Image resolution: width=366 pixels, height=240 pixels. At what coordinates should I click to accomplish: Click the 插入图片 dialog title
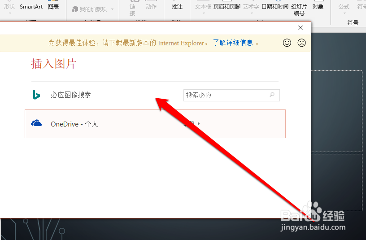pos(54,64)
